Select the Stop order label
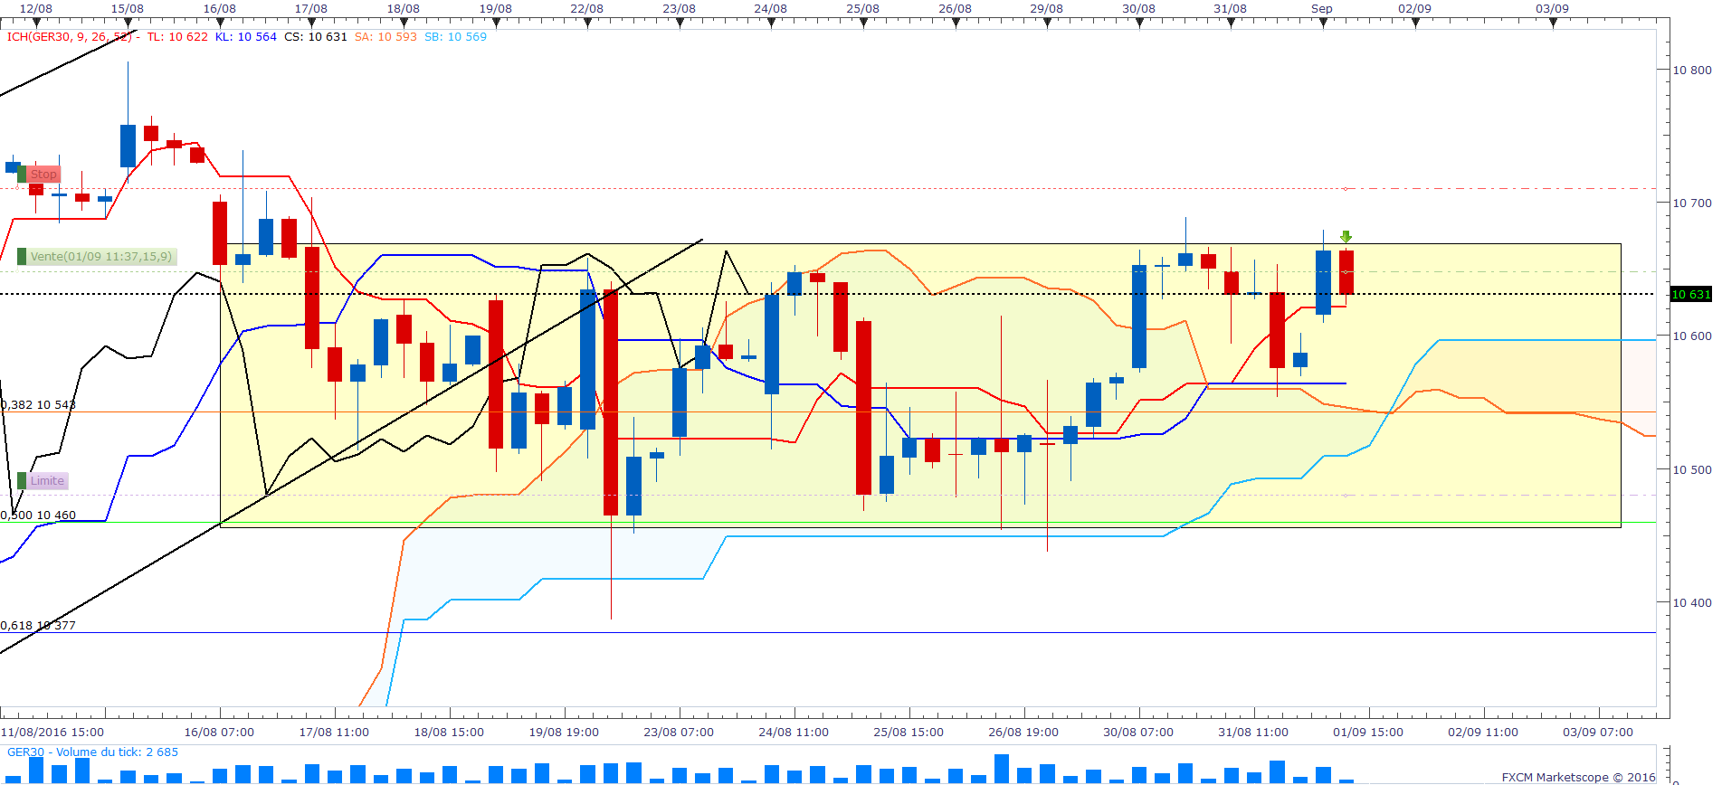The image size is (1722, 785). click(x=43, y=175)
